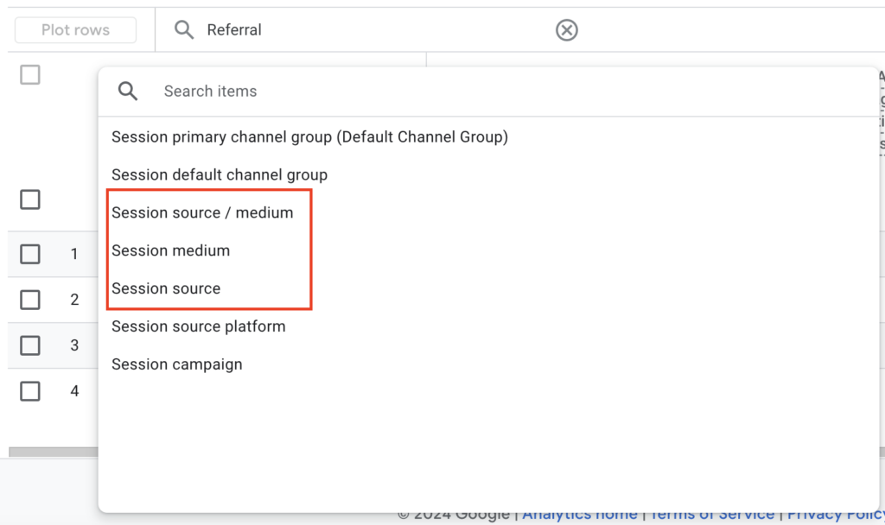Open the Terms of Service link
Viewport: 885px width, 525px height.
point(711,513)
